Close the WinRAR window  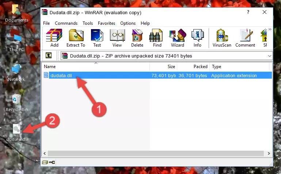tap(265, 12)
